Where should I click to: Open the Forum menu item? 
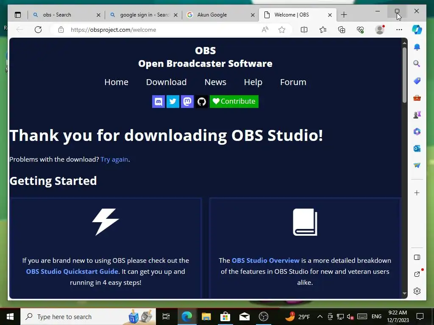point(293,82)
